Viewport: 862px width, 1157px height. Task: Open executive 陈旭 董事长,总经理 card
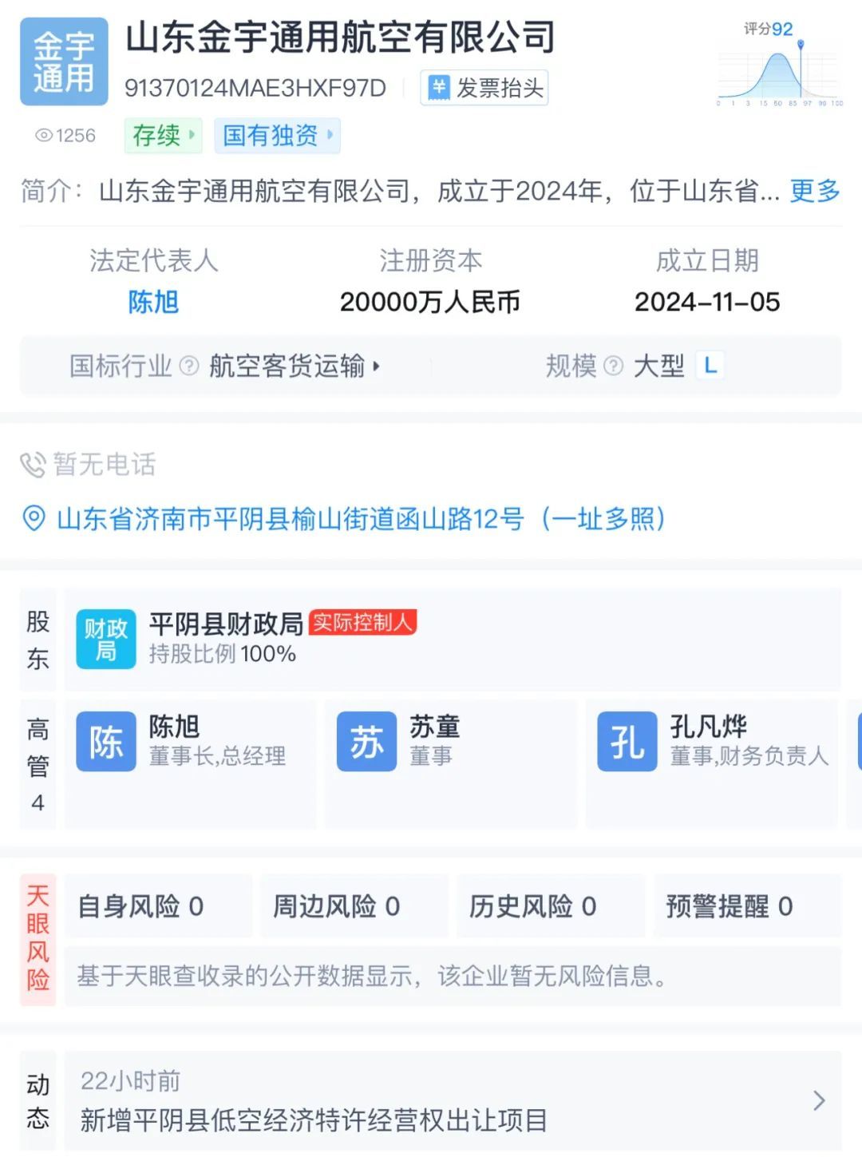coord(190,764)
